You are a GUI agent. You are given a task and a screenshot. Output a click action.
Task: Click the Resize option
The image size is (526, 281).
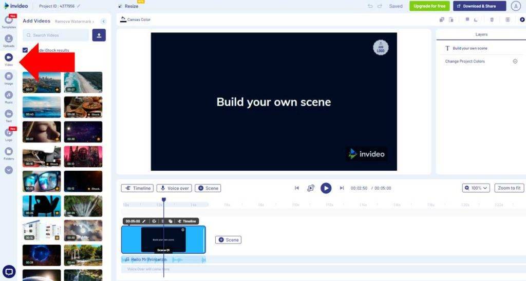[128, 6]
